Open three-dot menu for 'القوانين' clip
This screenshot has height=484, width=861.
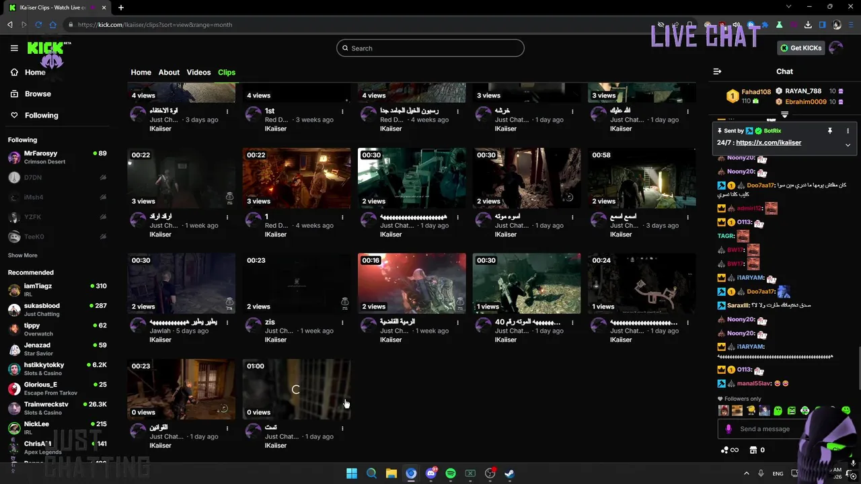click(x=227, y=428)
